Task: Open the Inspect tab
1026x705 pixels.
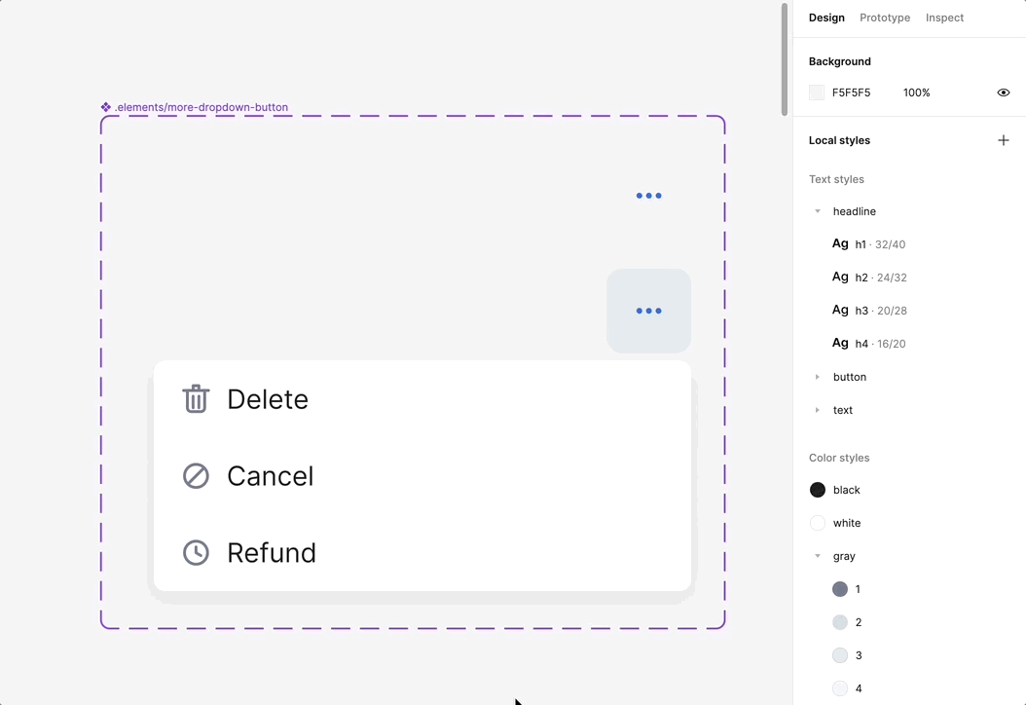Action: [944, 18]
